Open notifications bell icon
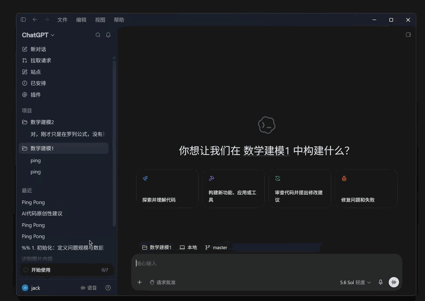Viewport: 425px width, 301px height. tap(108, 35)
